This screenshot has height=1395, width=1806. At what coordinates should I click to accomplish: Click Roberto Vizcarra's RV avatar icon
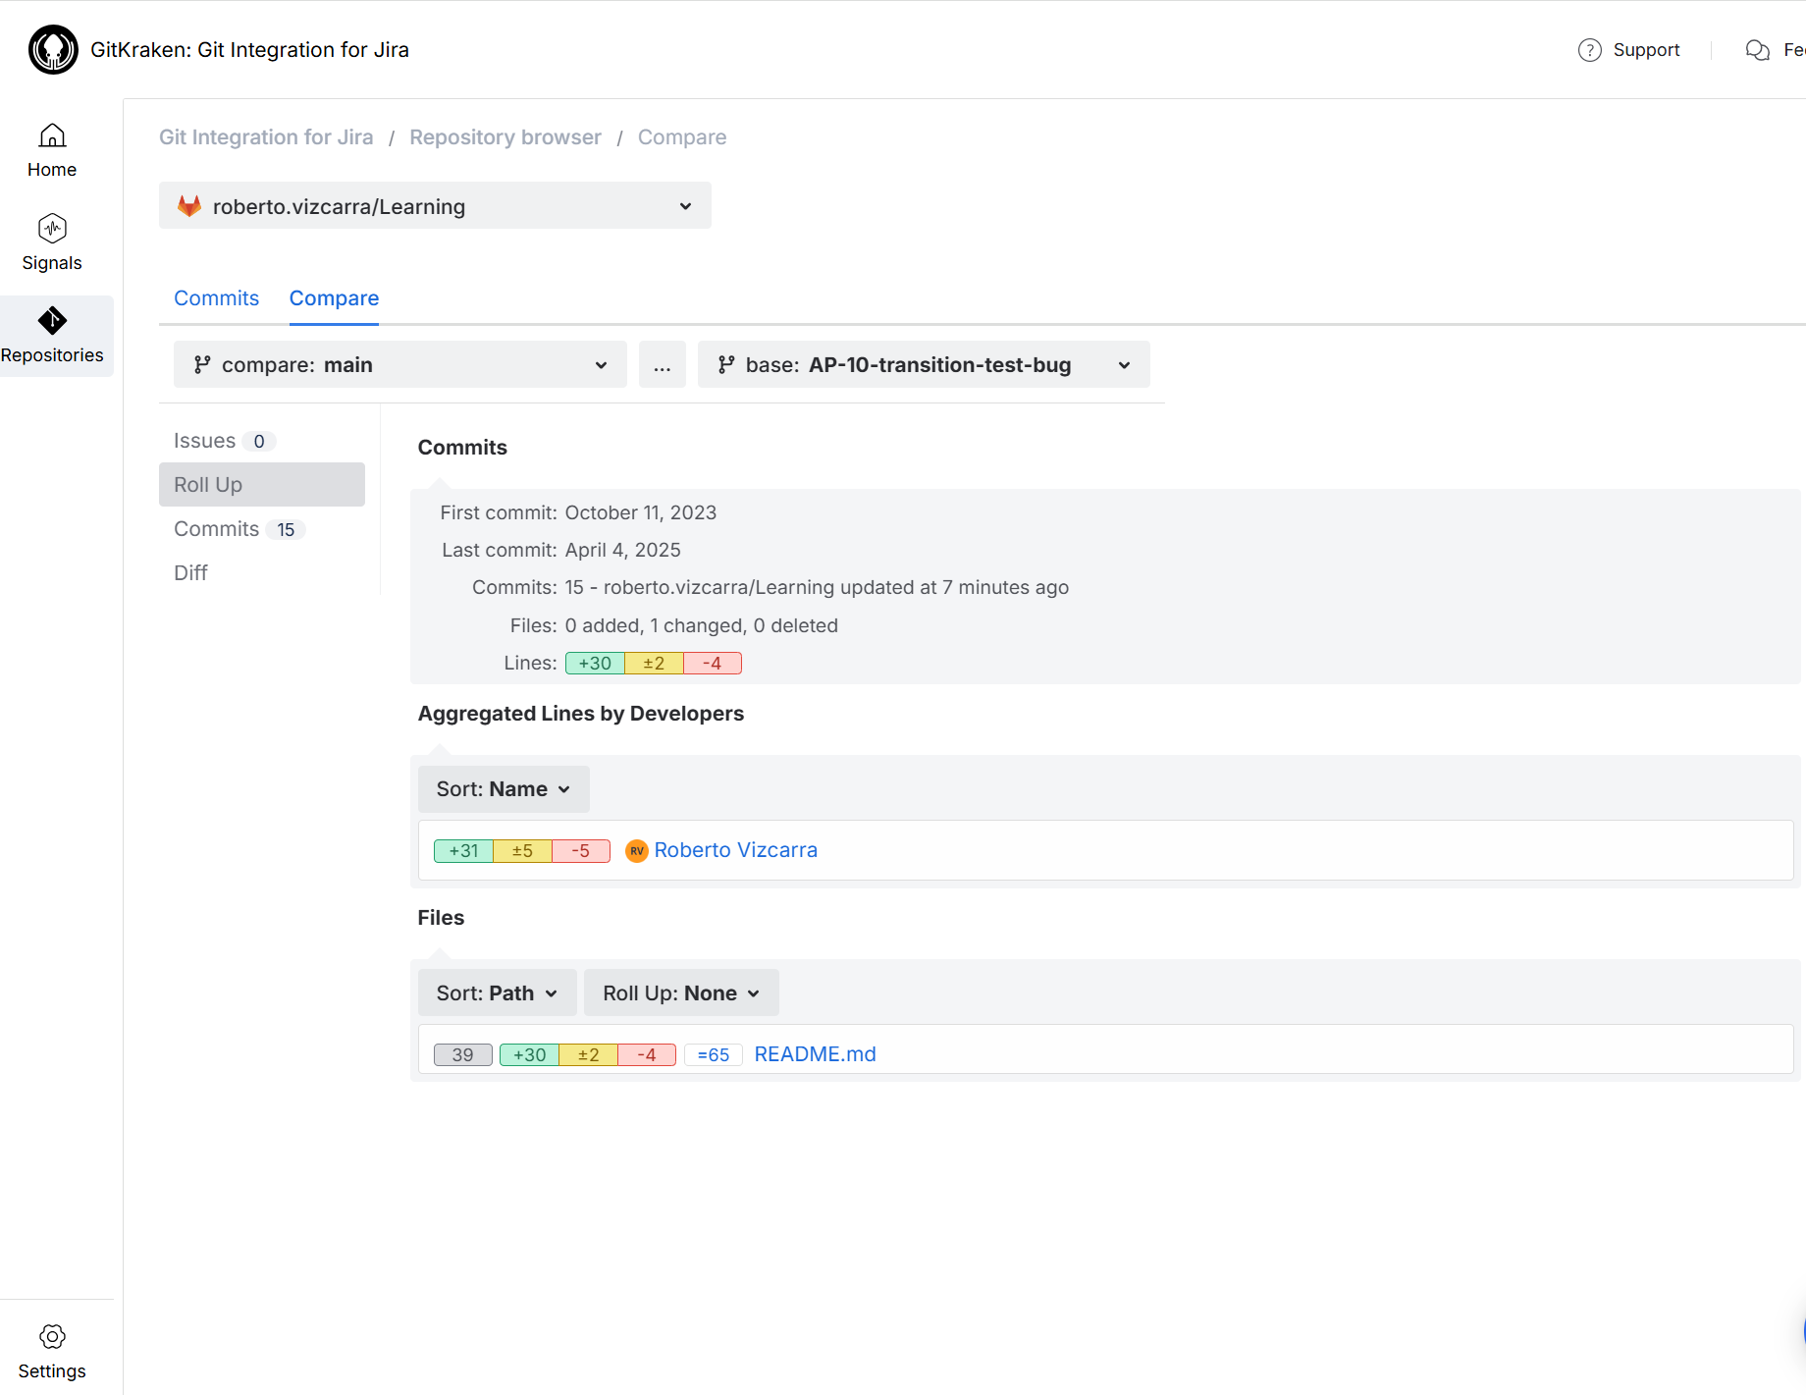637,851
